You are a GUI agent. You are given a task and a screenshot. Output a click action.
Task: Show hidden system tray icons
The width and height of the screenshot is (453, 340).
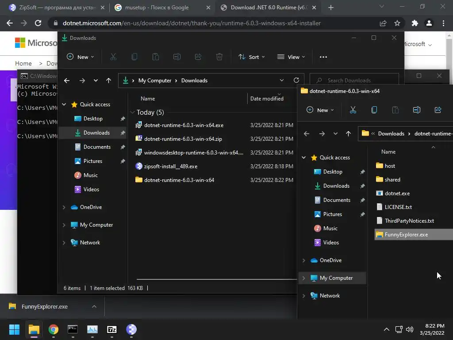coord(386,329)
